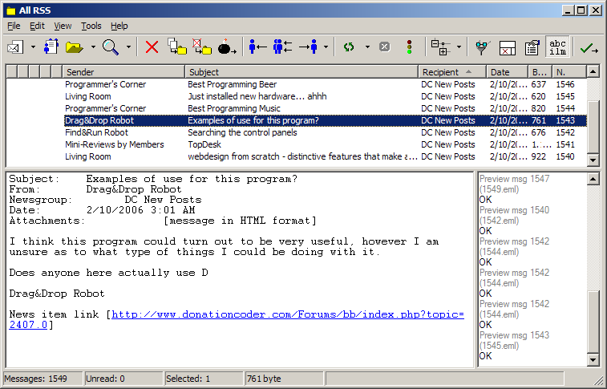Expand dropdown arrow next to open folder

click(x=93, y=47)
